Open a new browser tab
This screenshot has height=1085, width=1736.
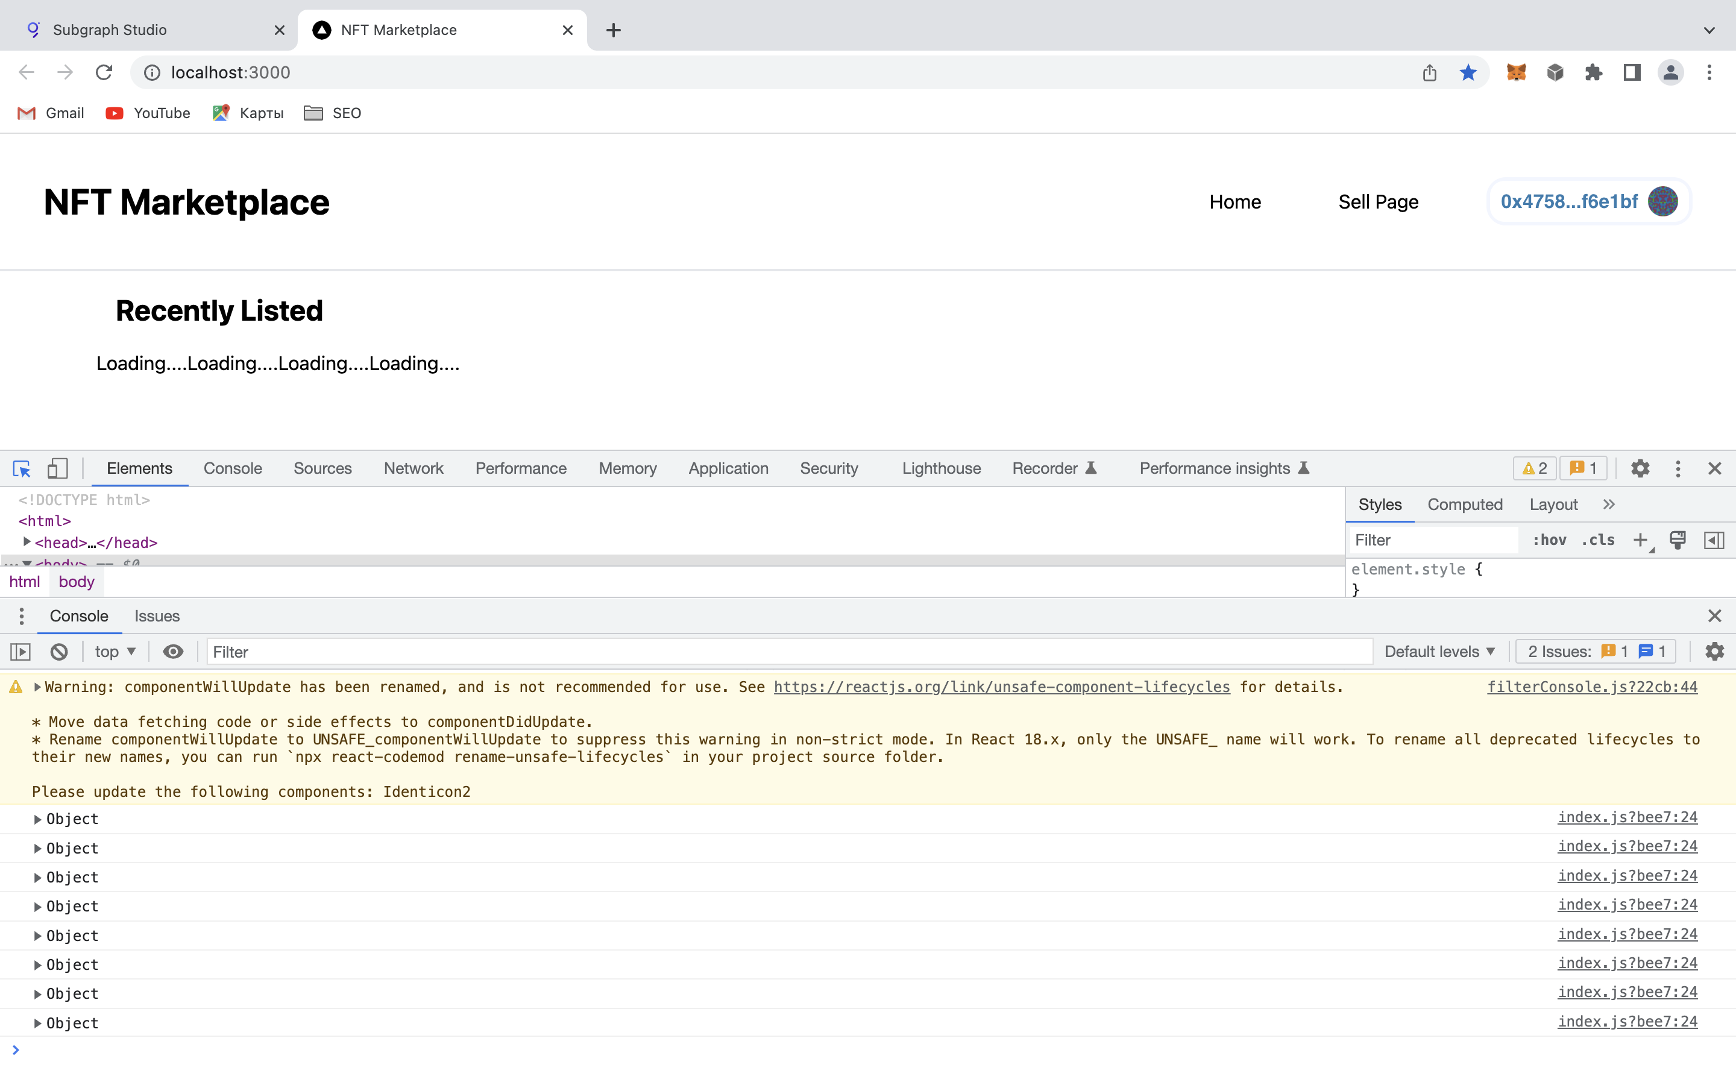[x=614, y=30]
